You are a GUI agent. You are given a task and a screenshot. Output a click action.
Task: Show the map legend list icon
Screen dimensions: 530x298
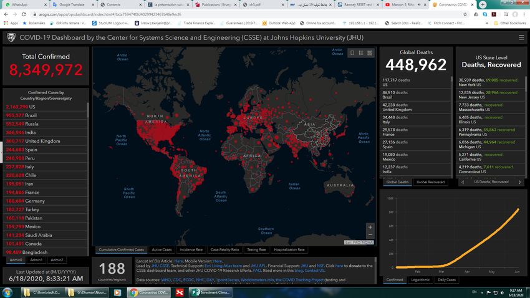click(361, 53)
